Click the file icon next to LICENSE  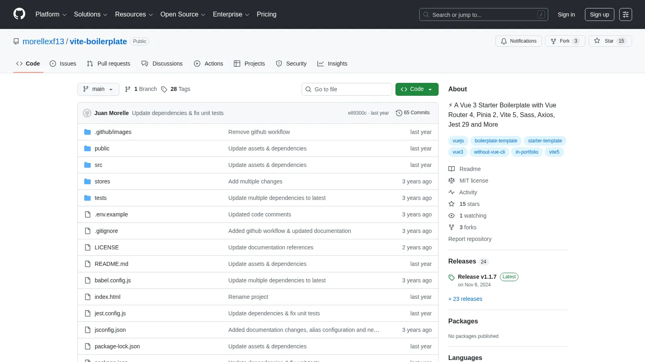[87, 247]
